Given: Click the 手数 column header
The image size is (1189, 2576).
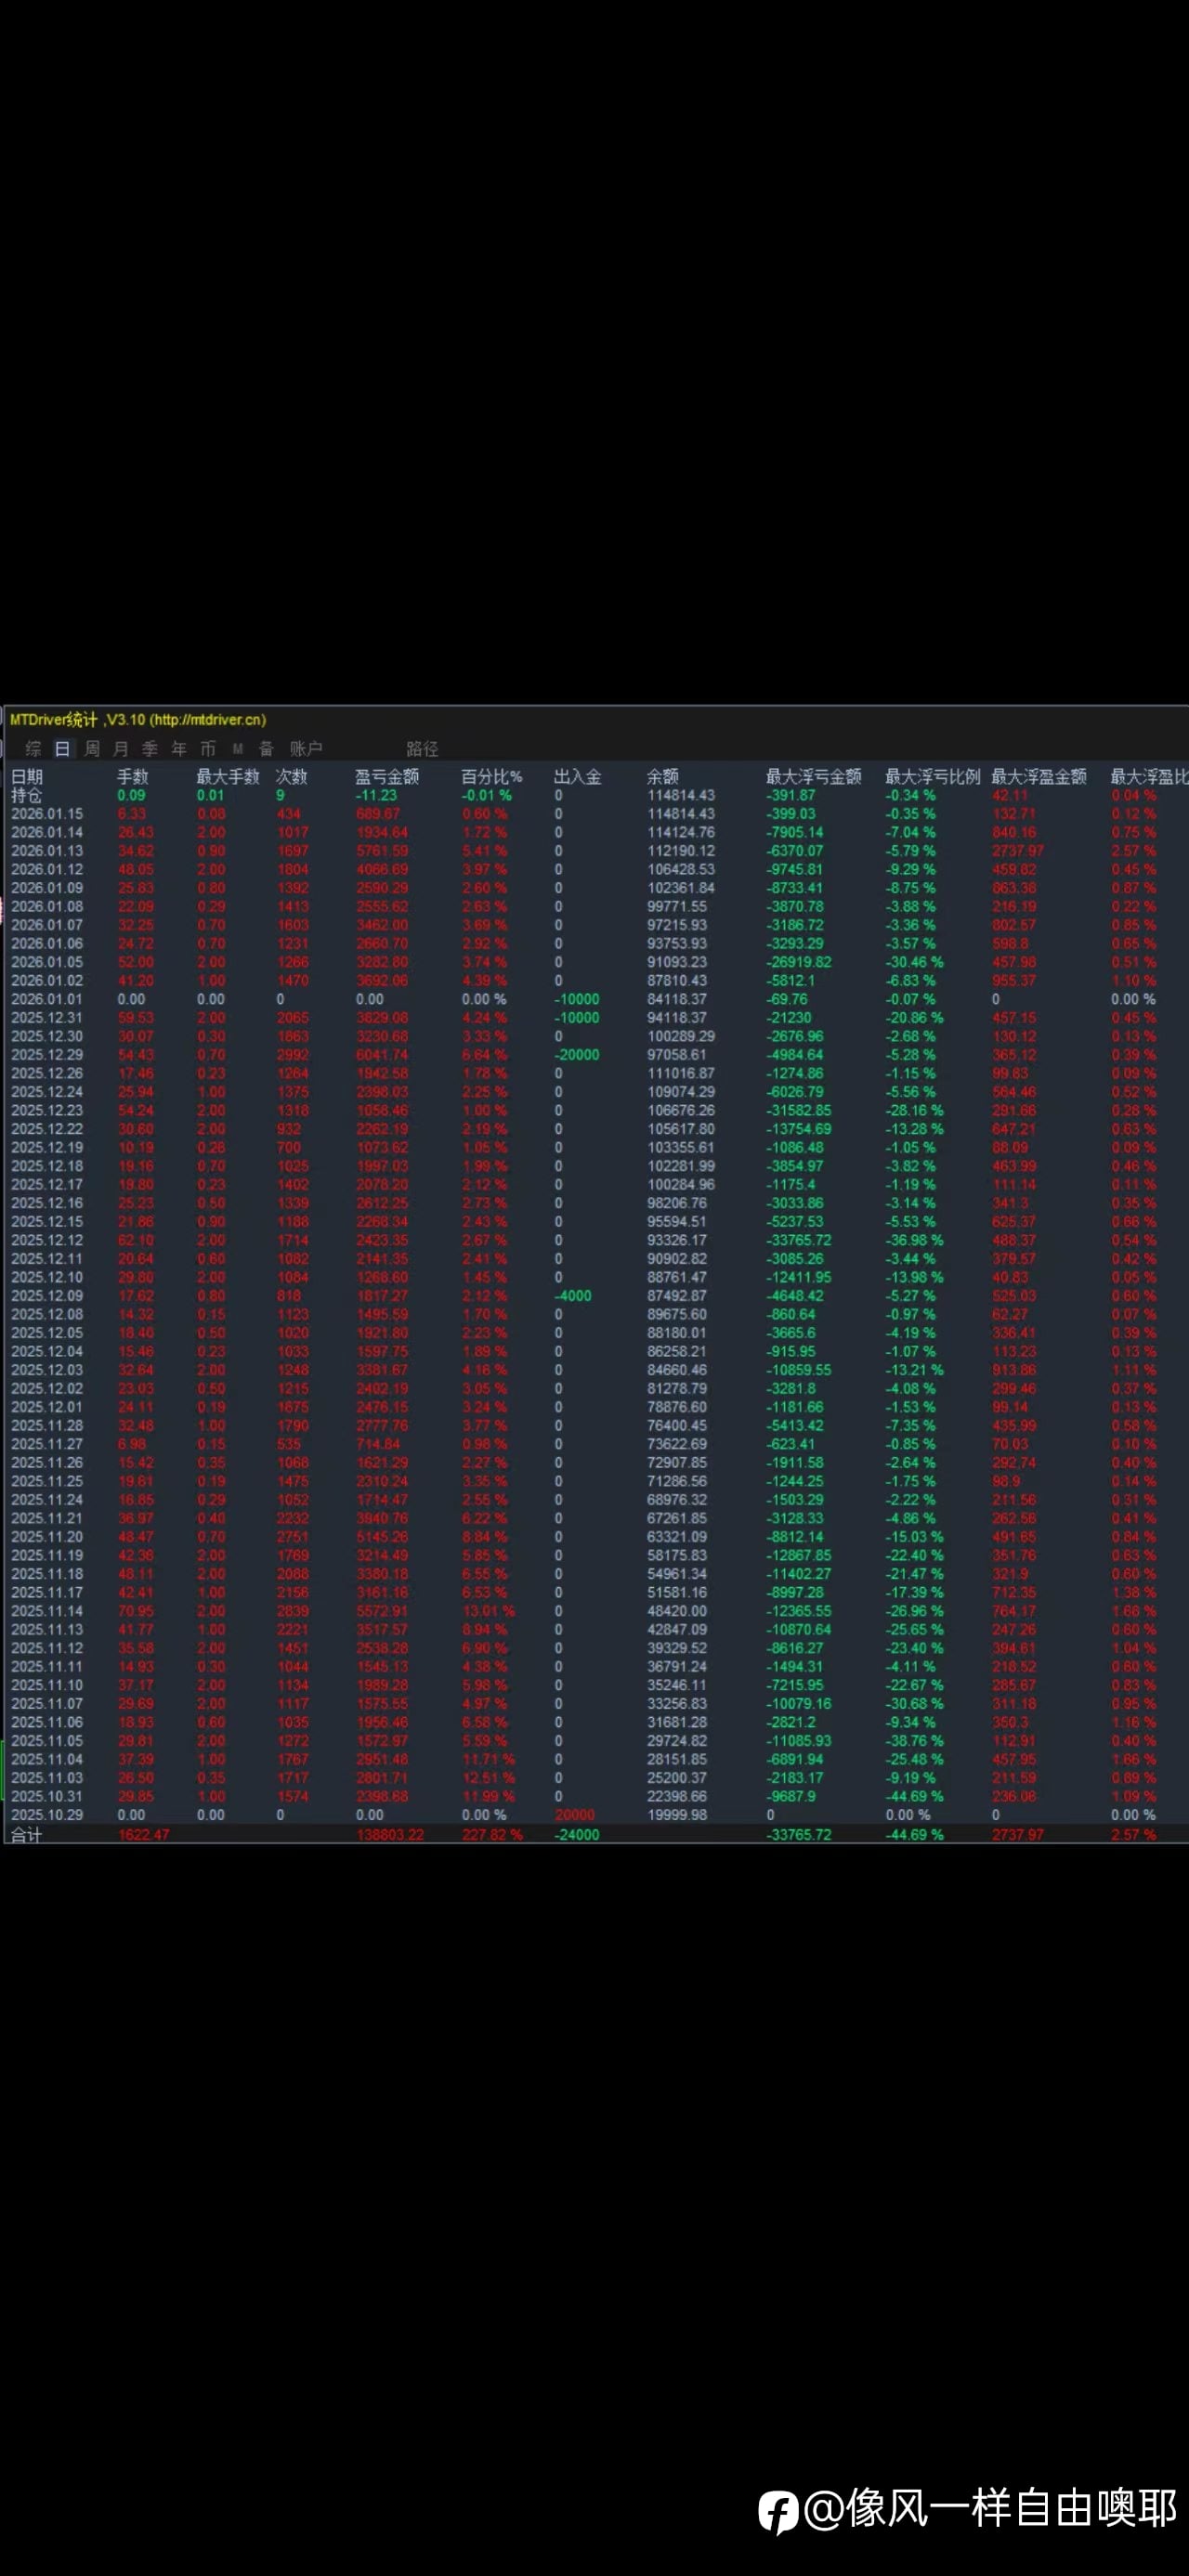Looking at the screenshot, I should [133, 776].
